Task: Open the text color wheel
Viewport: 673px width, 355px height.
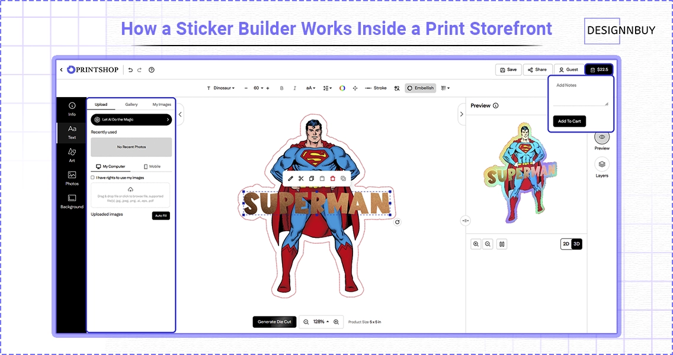Action: (x=342, y=88)
